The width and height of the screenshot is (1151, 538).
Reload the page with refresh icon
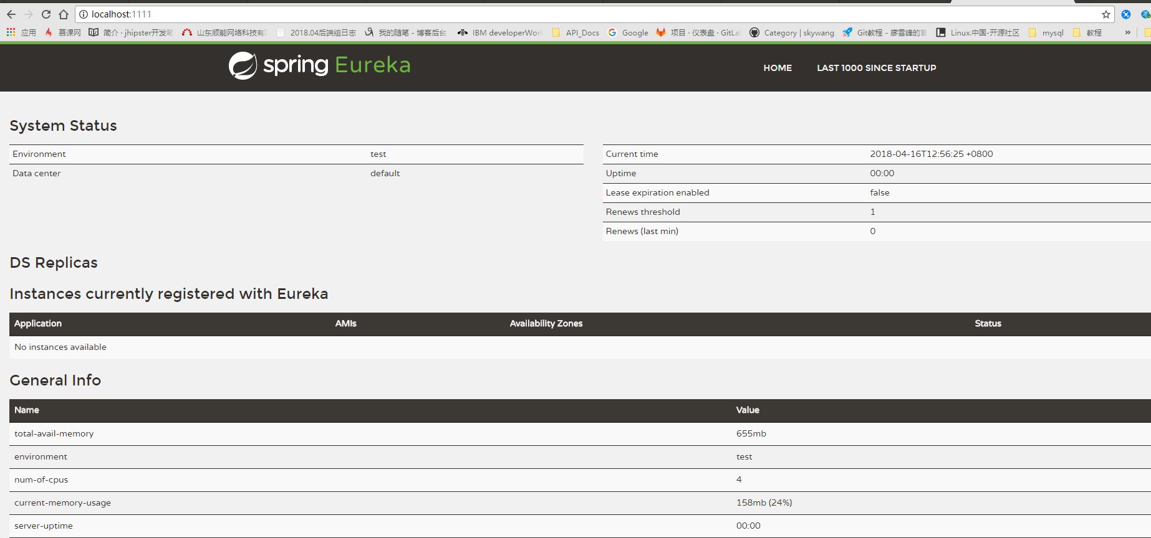(46, 14)
